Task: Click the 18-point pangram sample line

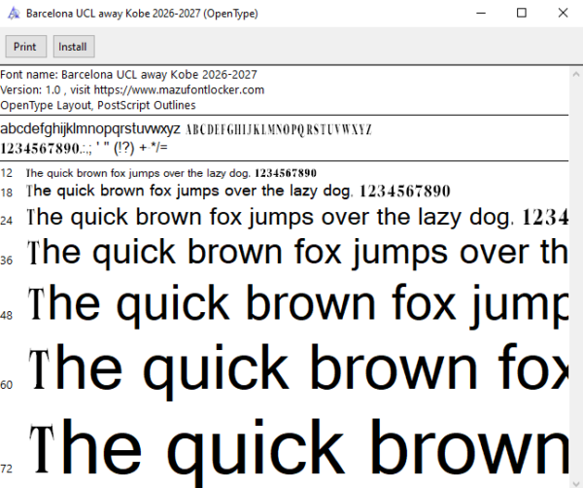Action: coord(238,192)
